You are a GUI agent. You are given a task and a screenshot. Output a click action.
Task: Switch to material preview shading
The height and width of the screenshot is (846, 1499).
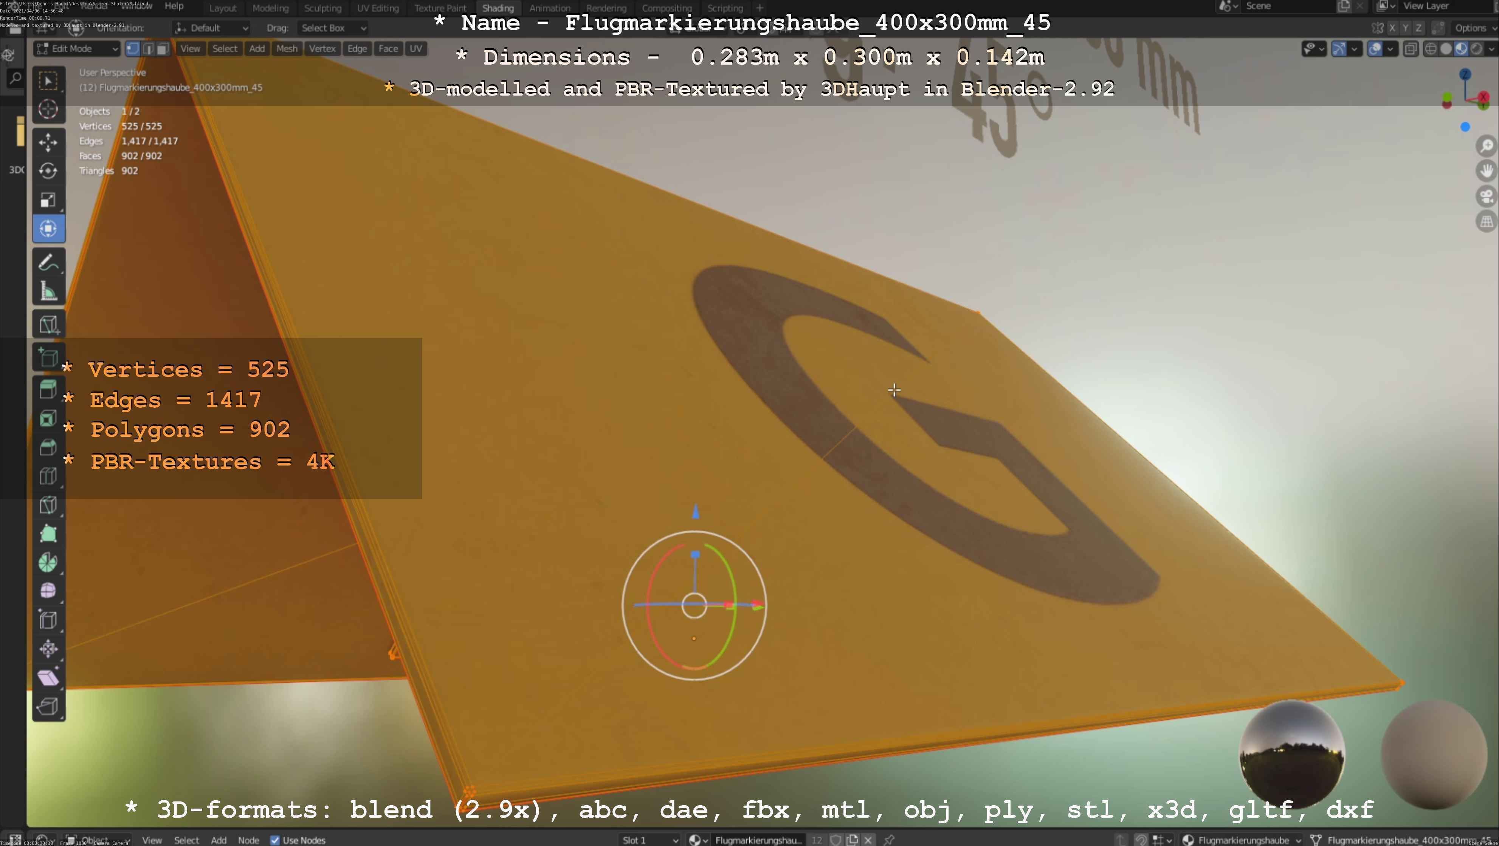1460,49
